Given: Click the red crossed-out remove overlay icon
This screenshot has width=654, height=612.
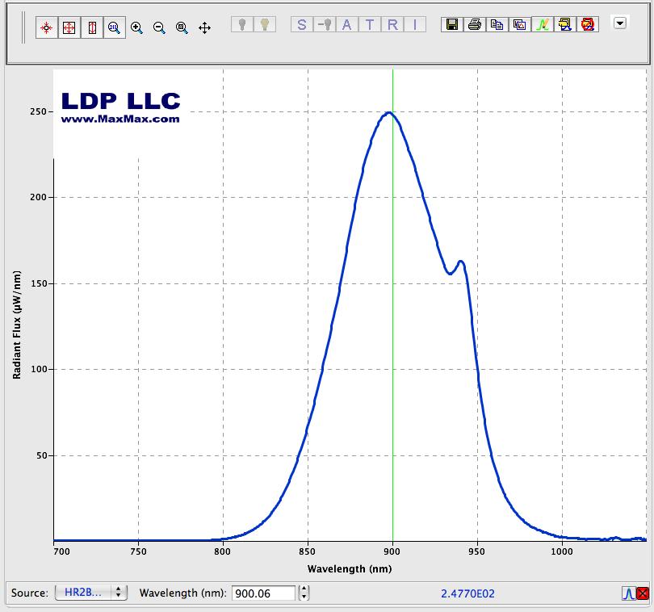Looking at the screenshot, I should 588,24.
